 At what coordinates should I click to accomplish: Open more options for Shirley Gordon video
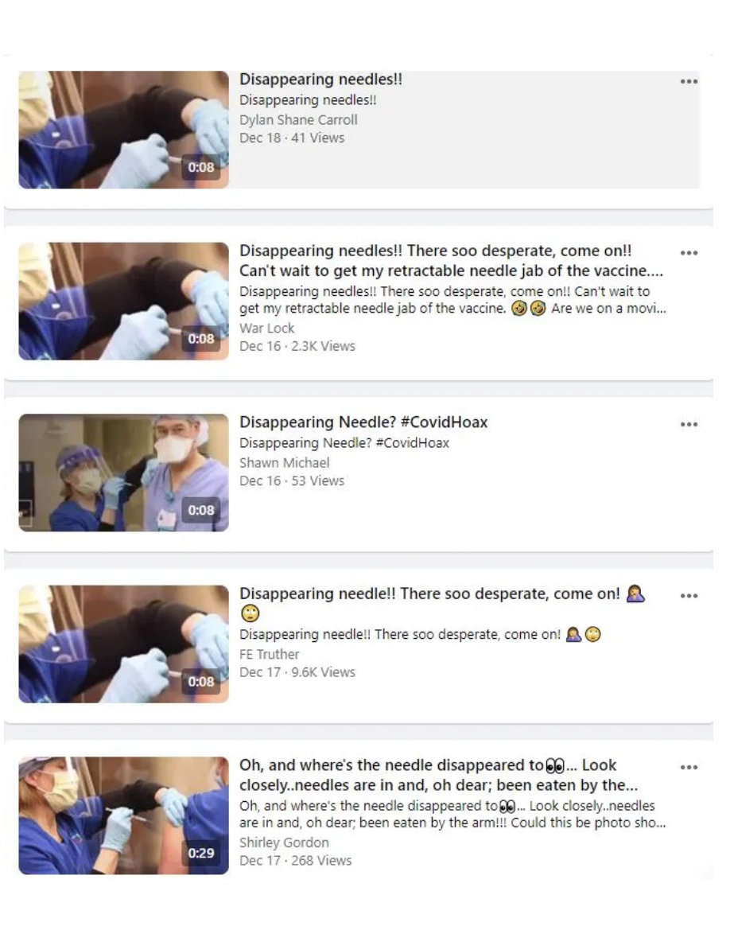coord(689,767)
